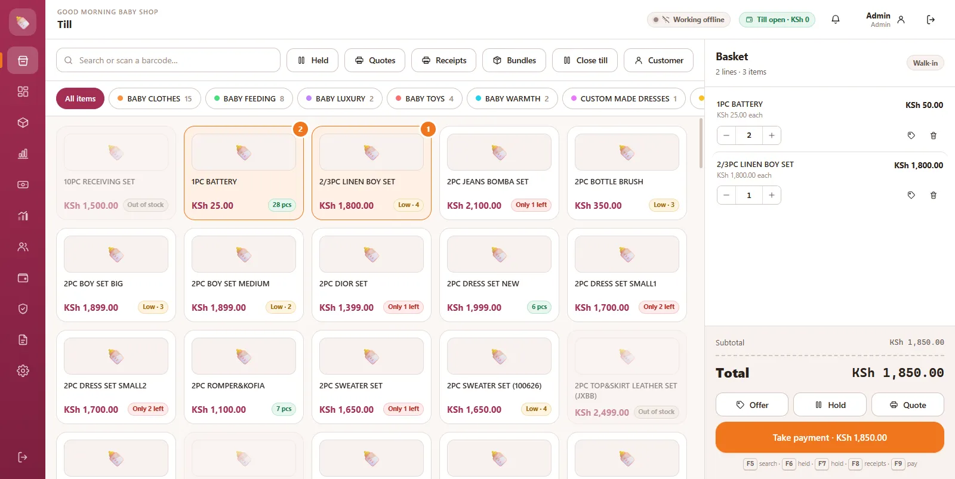Screen dimensions: 955x479
Task: Increase 1PC BATTERY quantity with plus
Action: point(772,135)
